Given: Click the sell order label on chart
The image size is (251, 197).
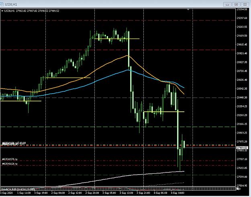Looking at the screenshot, I should [x=14, y=143].
